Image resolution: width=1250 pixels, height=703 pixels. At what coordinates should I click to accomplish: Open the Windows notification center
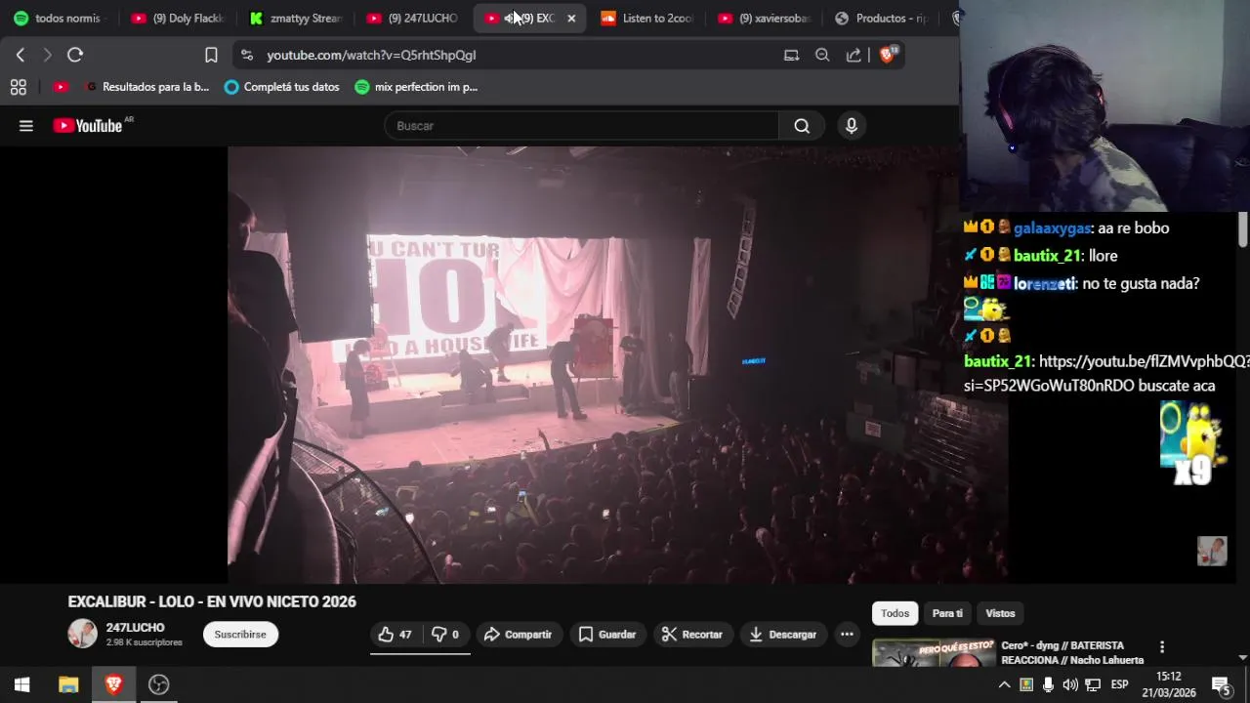tap(1221, 684)
